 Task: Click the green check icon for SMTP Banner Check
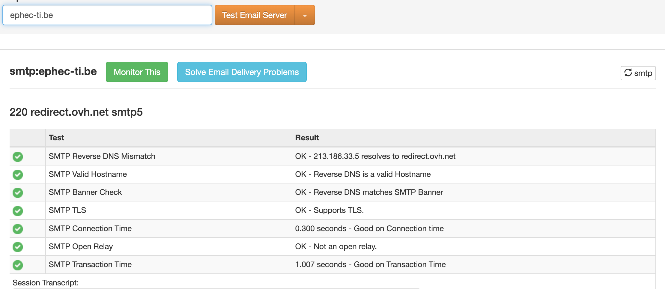tap(18, 192)
